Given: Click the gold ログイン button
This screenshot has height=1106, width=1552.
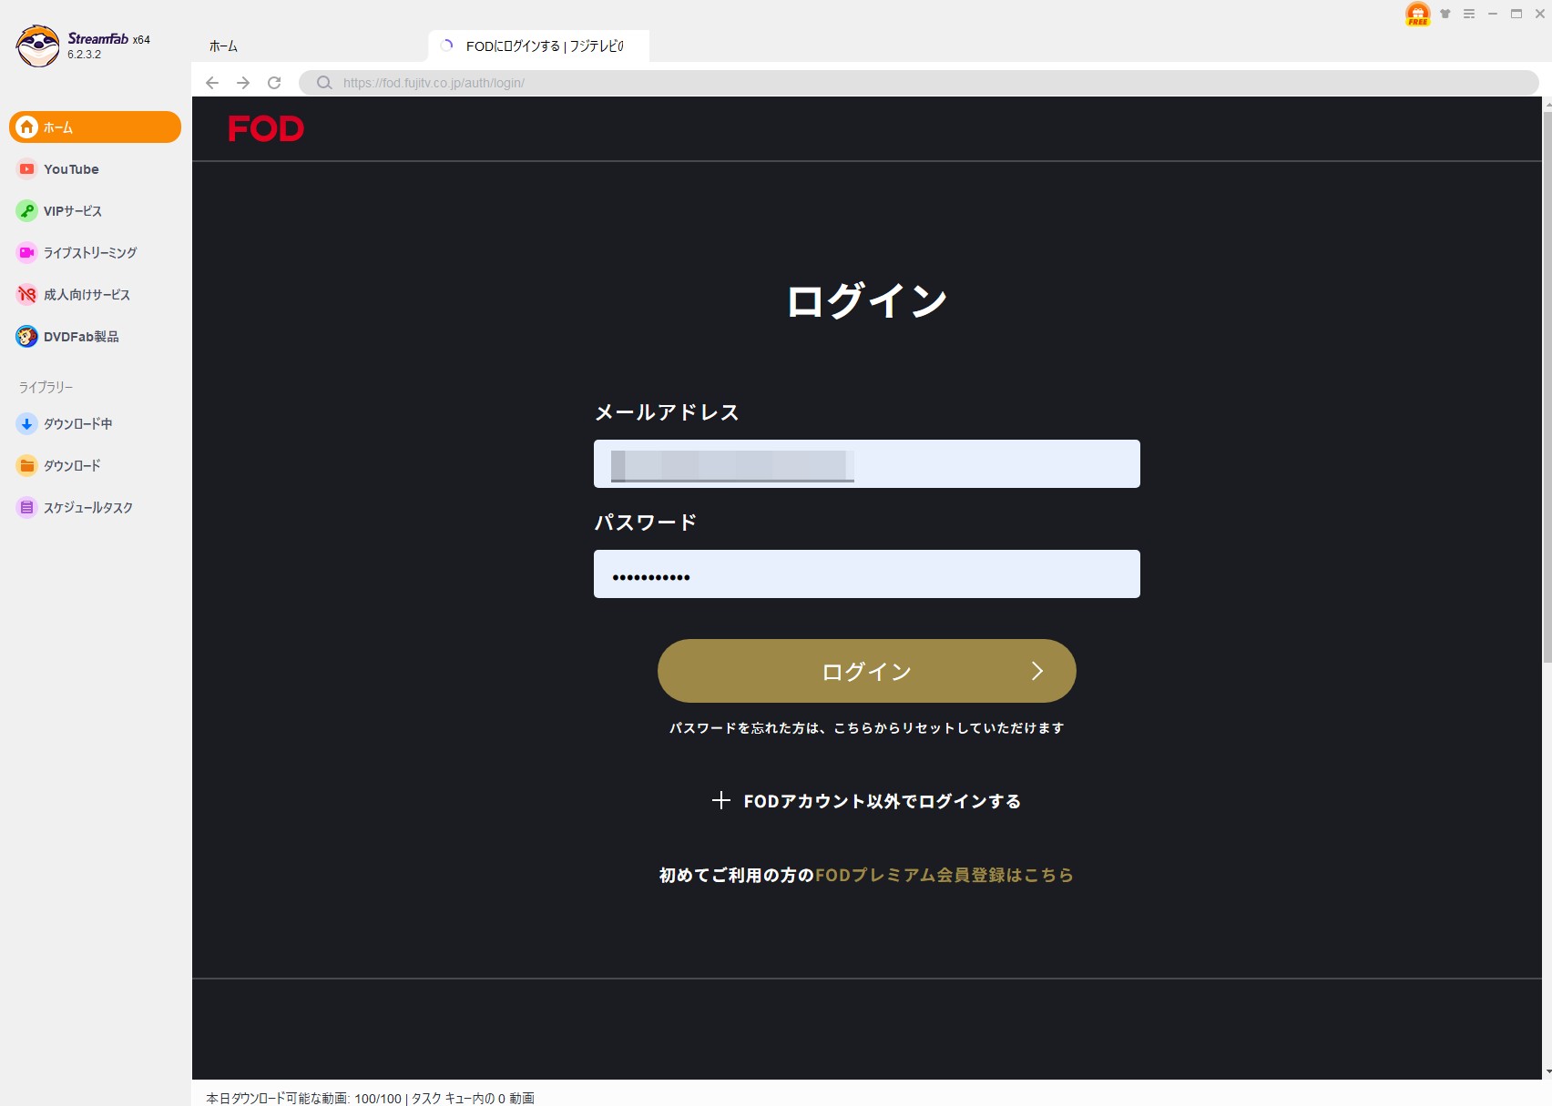Looking at the screenshot, I should coord(867,671).
